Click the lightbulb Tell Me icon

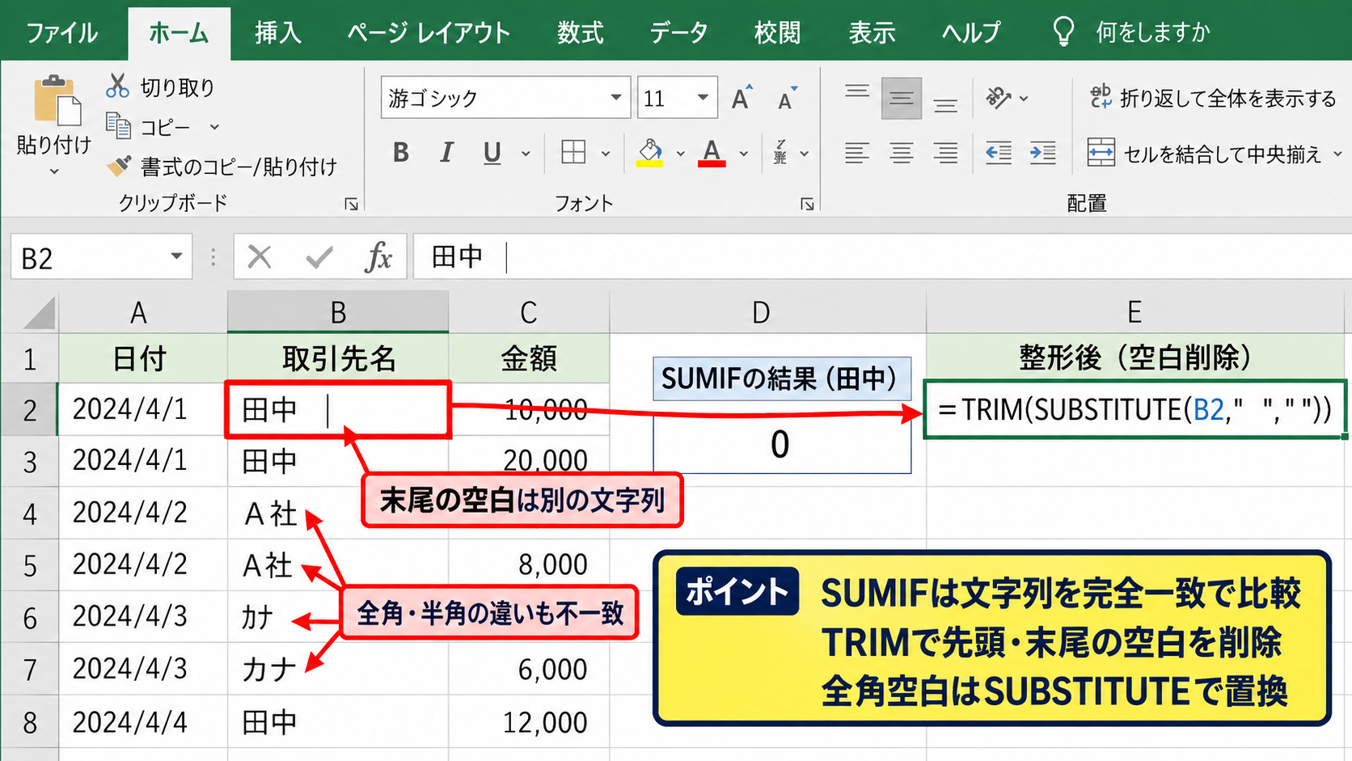(x=1063, y=32)
